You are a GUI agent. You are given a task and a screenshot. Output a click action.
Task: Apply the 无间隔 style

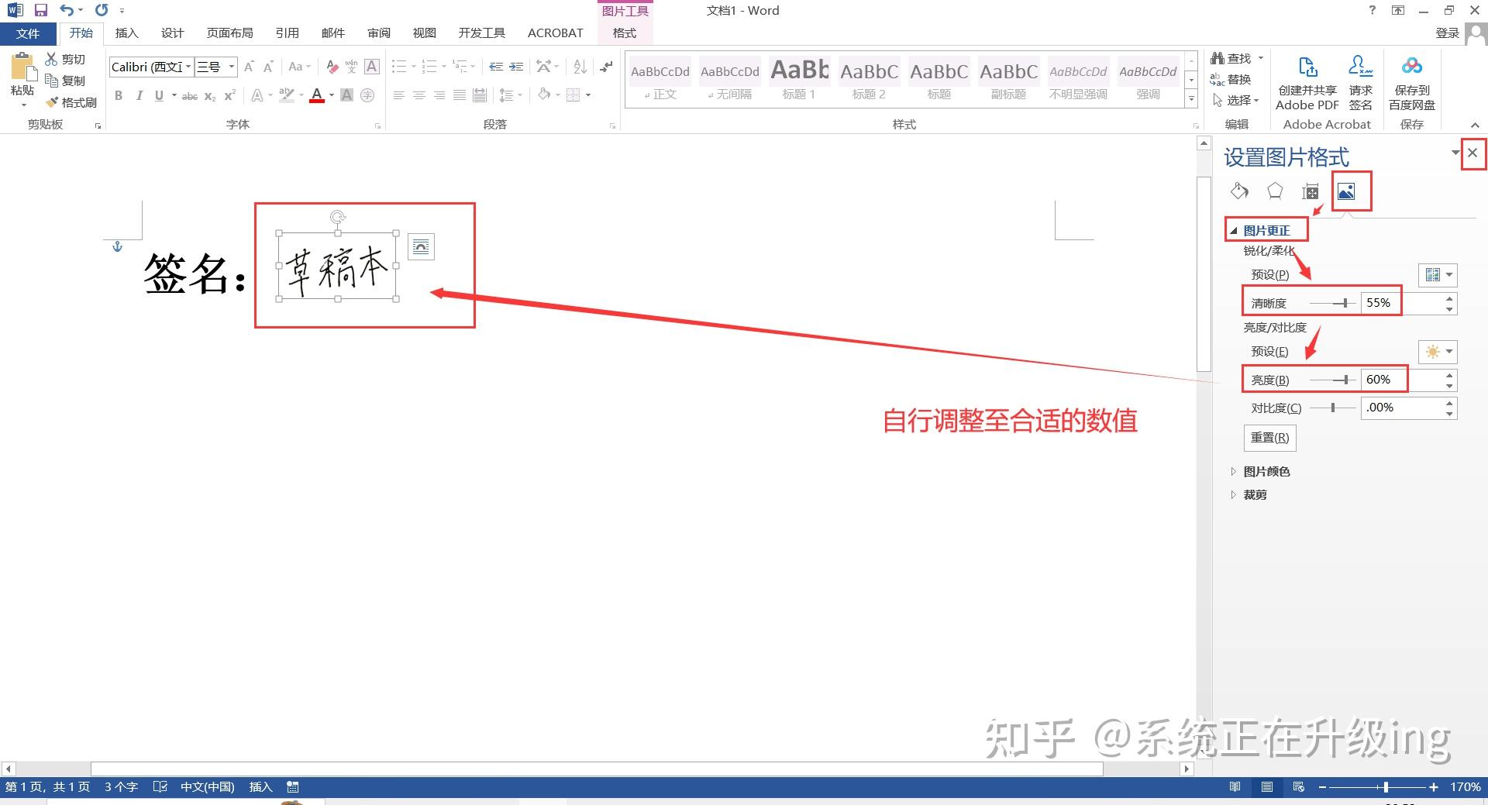coord(729,79)
